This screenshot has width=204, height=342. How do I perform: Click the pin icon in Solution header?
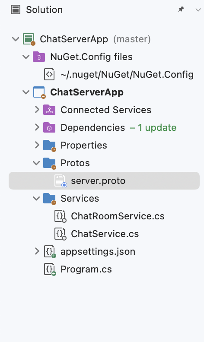click(x=181, y=9)
